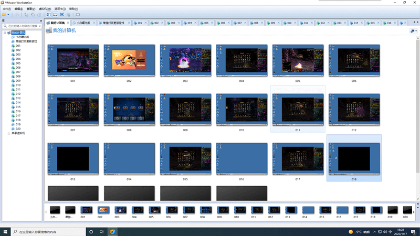420x236 pixels.
Task: Click the power on toolbar icon
Action: (x=4, y=15)
